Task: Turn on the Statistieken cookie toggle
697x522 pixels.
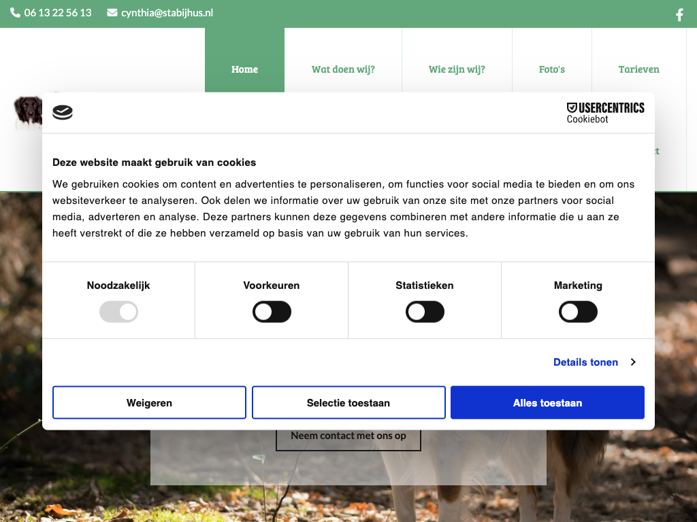Action: click(425, 312)
